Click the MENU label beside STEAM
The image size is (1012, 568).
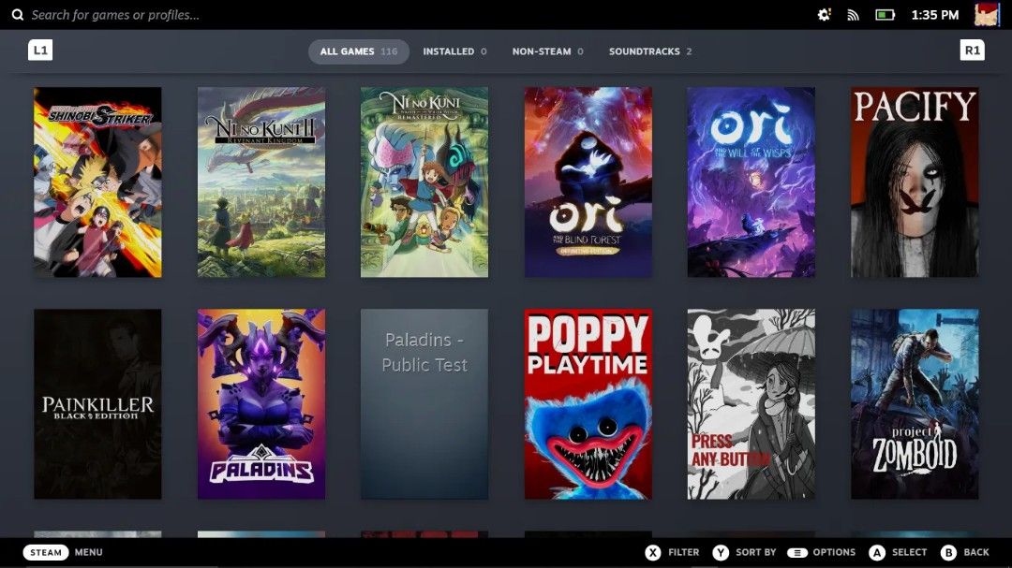click(88, 552)
